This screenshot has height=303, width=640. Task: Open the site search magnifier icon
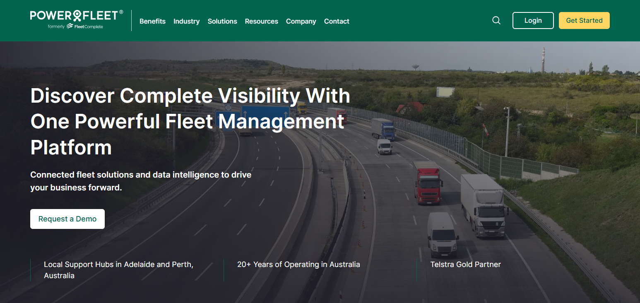point(496,20)
